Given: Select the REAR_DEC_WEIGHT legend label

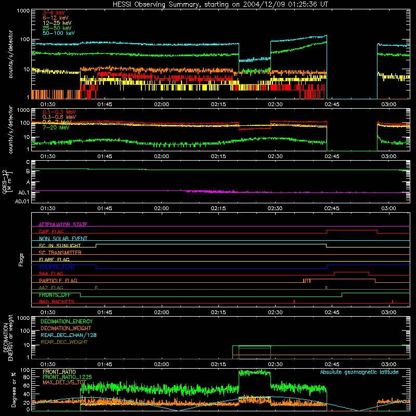Looking at the screenshot, I should tap(64, 342).
